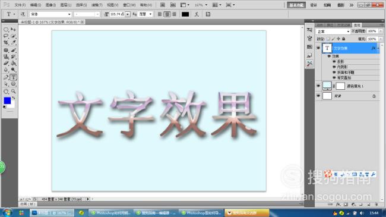This screenshot has width=386, height=217.
Task: Select the Eraser tool
Action: 6,63
